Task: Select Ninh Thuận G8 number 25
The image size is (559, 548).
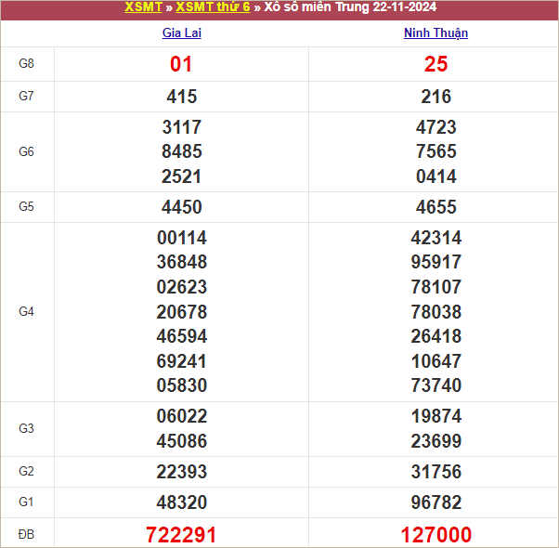Action: click(x=435, y=64)
